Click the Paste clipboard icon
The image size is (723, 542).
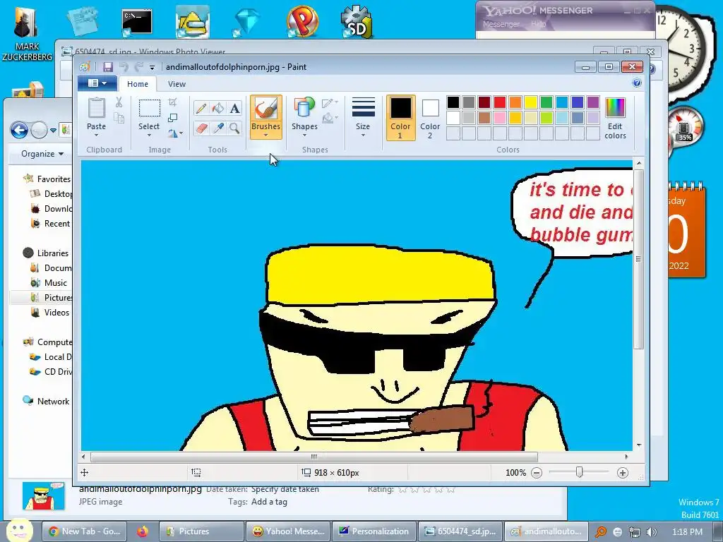pyautogui.click(x=96, y=108)
